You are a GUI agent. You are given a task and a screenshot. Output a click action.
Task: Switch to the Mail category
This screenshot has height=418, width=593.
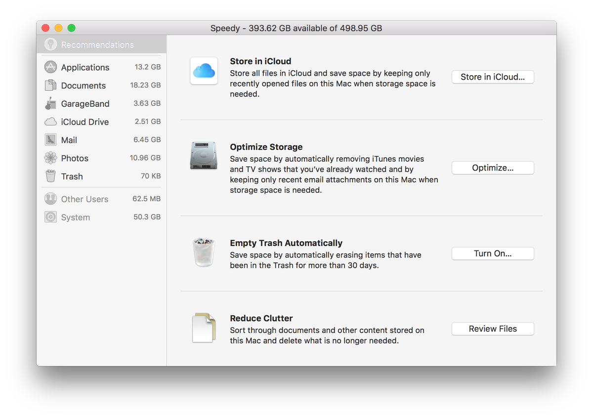tap(101, 140)
